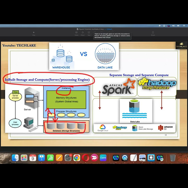The height and width of the screenshot is (188, 188).
Task: Open the Table tool in Keynote toolbar
Action: pyautogui.click(x=76, y=34)
